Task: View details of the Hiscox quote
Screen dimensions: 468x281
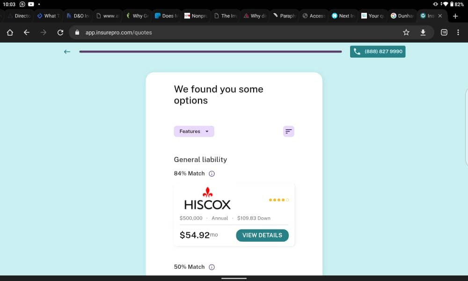Action: [262, 235]
